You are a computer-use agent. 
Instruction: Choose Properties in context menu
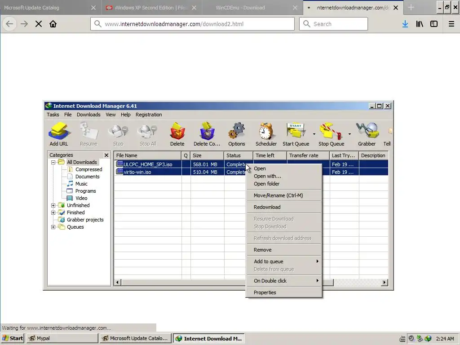(284, 292)
